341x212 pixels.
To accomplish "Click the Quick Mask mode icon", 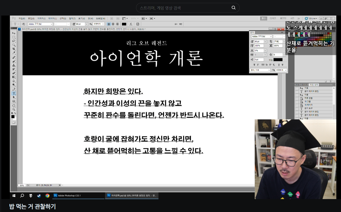I will [14, 122].
